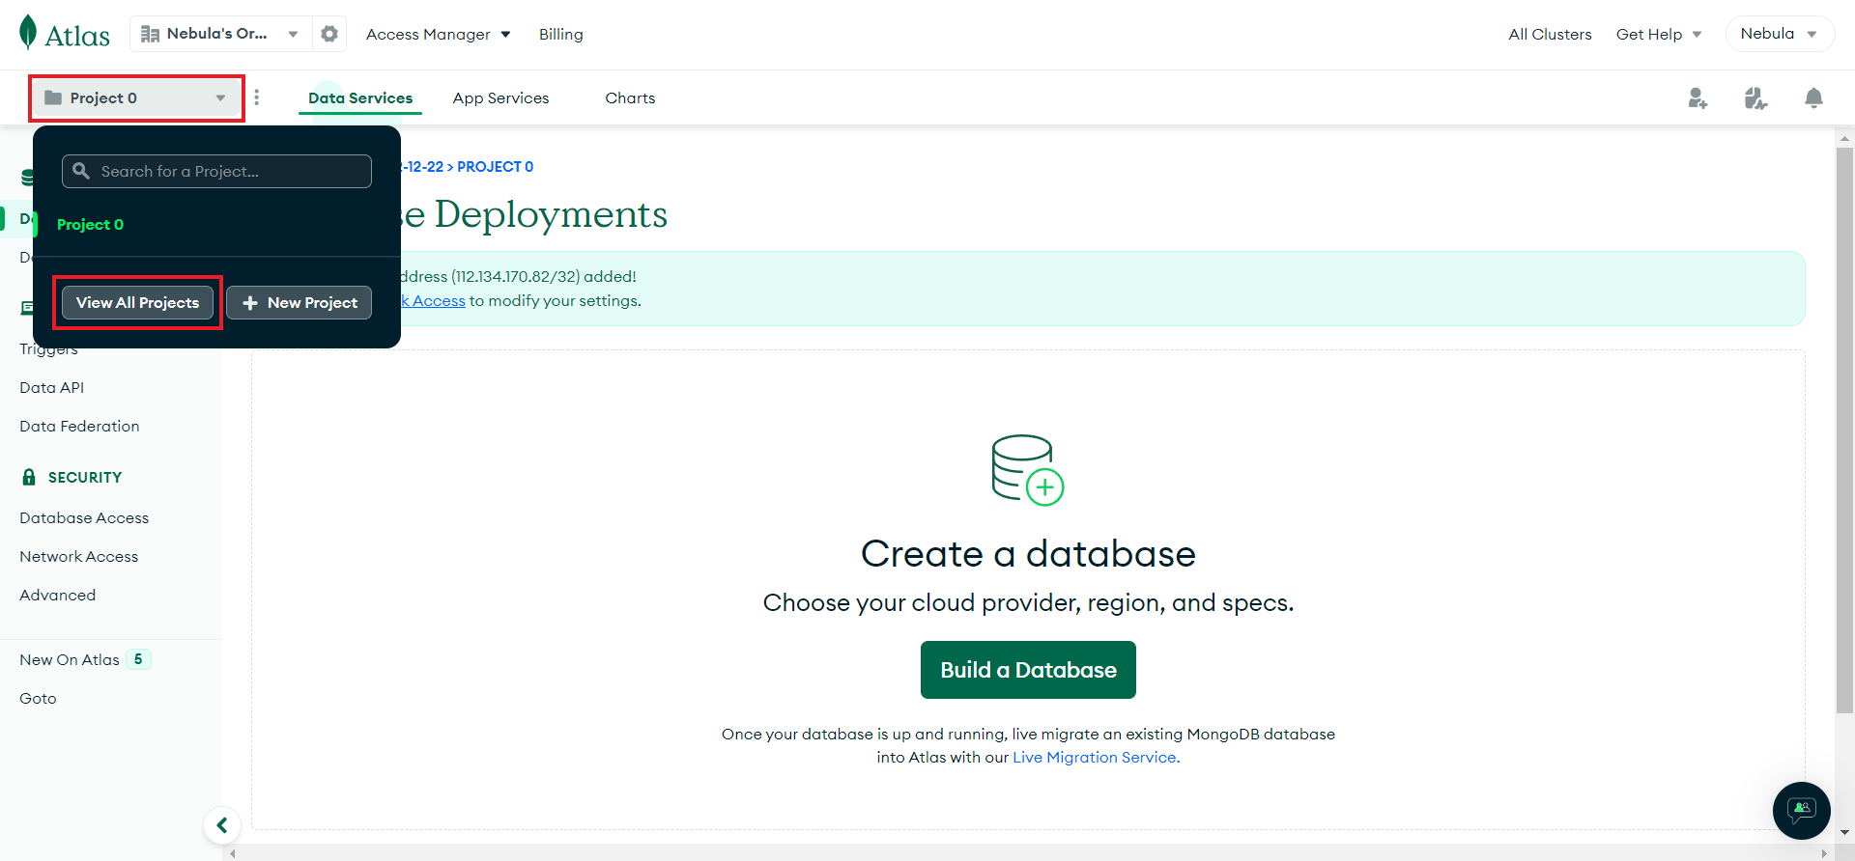This screenshot has width=1855, height=861.
Task: Click the vertical scrollbar thumb
Action: (x=1844, y=430)
